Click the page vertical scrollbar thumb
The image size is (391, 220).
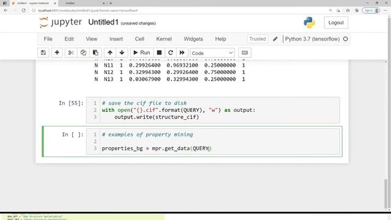(386, 194)
